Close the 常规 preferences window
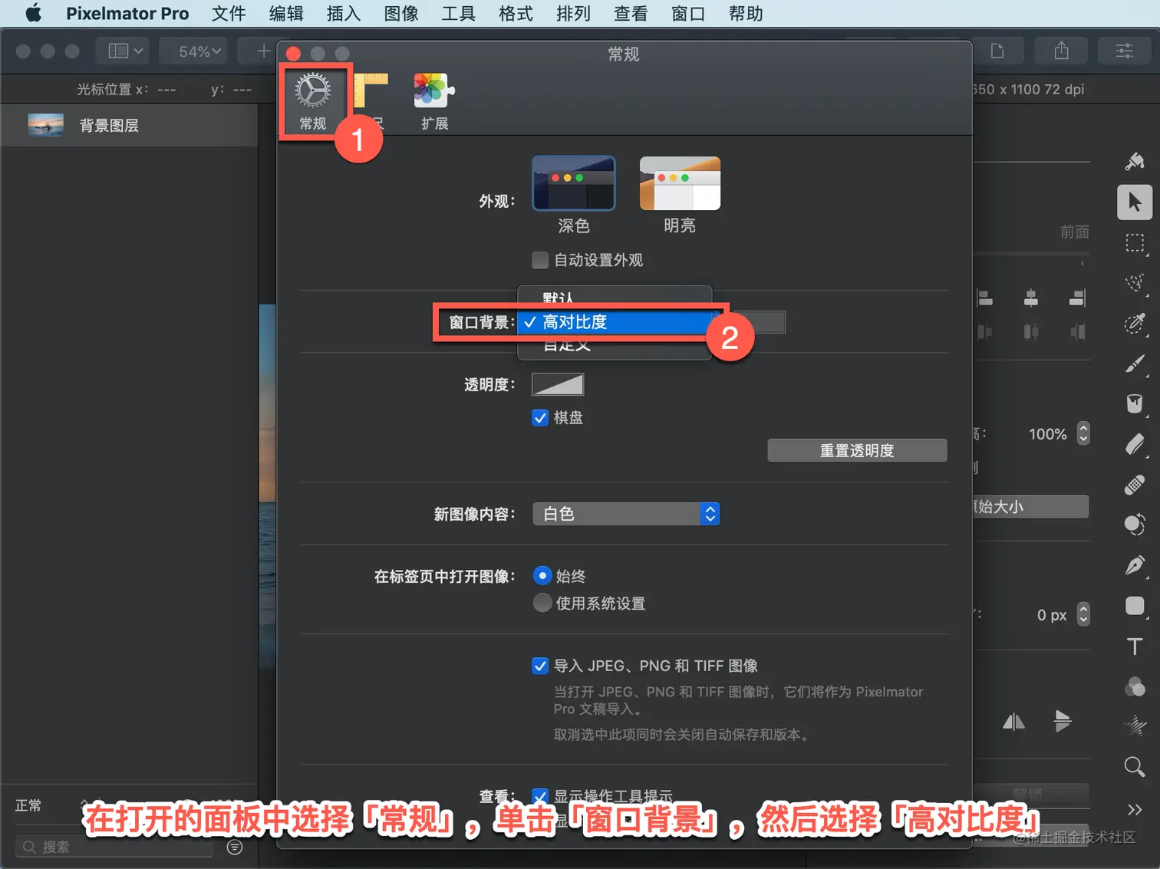 coord(293,53)
